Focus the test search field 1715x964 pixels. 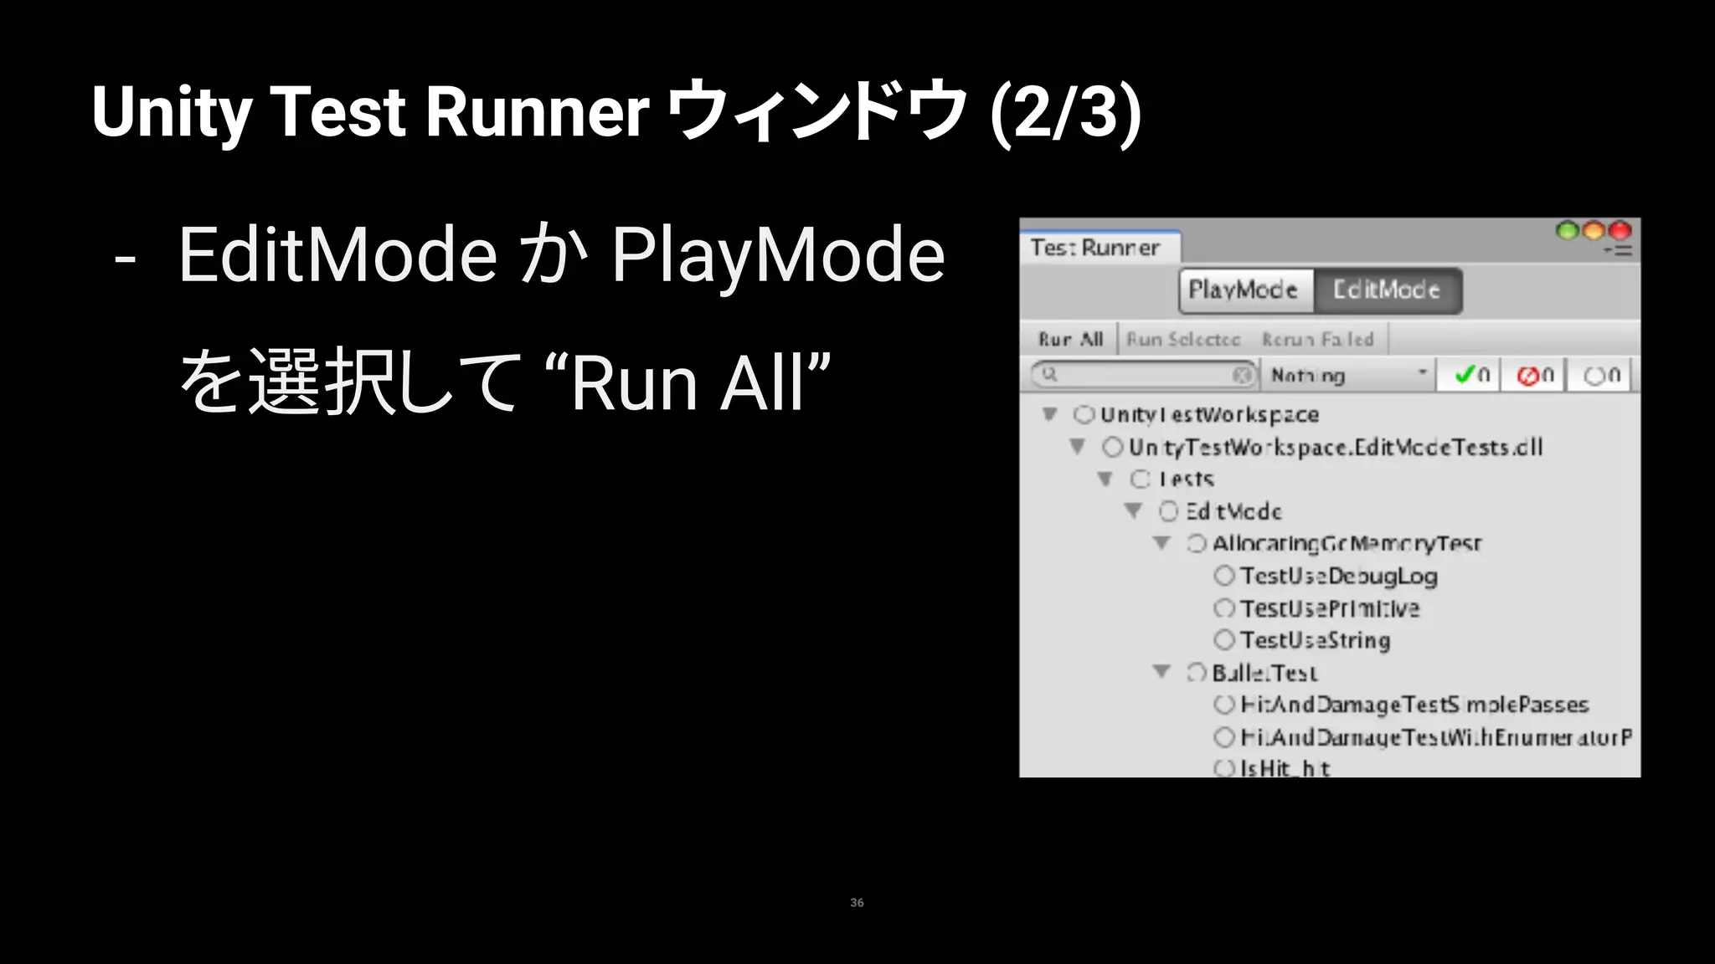pos(1143,375)
